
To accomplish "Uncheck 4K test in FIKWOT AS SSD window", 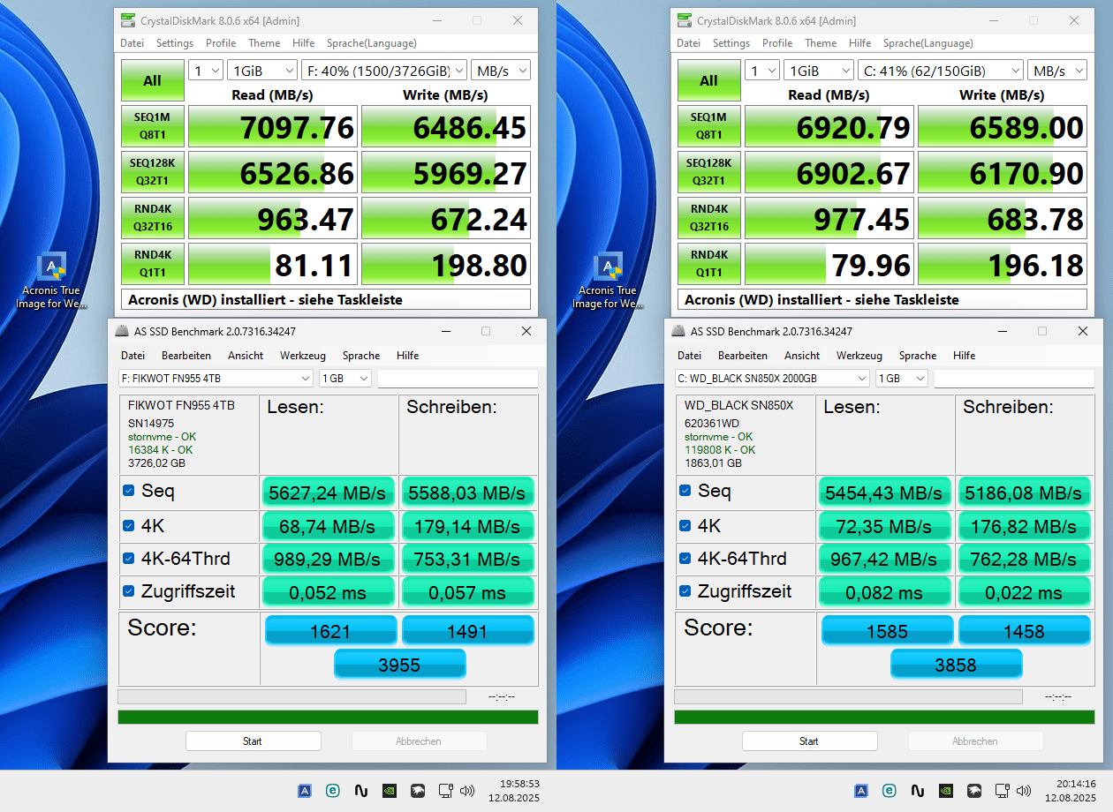I will tap(129, 526).
